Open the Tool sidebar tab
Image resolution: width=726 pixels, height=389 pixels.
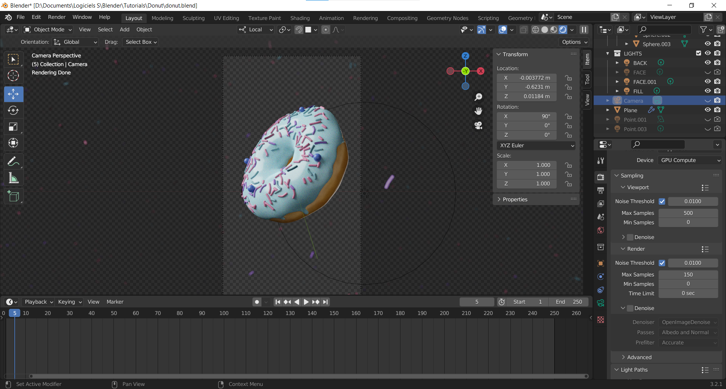(x=587, y=79)
